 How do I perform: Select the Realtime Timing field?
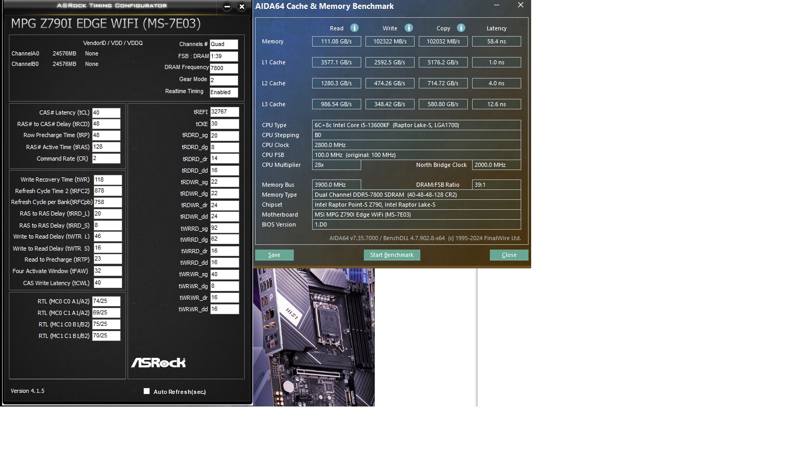pos(224,93)
